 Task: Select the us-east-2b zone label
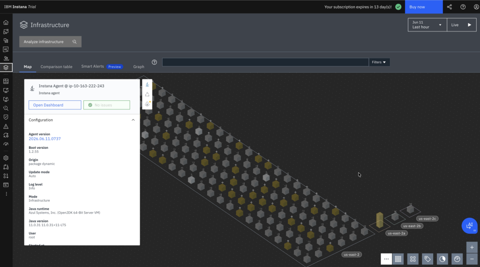click(x=412, y=226)
